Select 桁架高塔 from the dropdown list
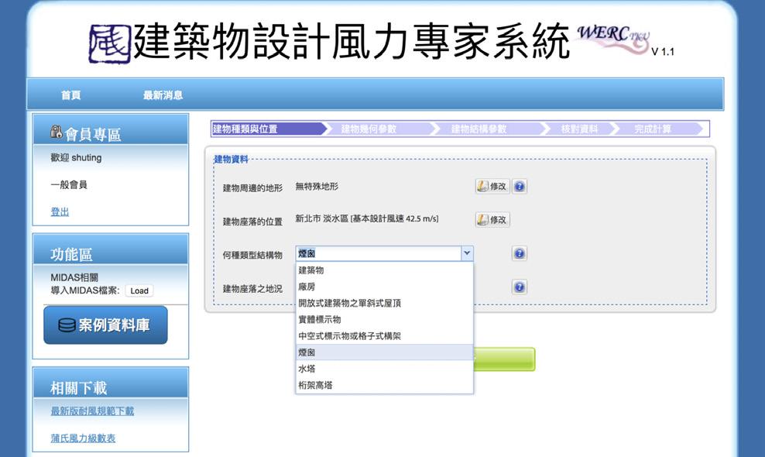The width and height of the screenshot is (765, 457). (385, 385)
